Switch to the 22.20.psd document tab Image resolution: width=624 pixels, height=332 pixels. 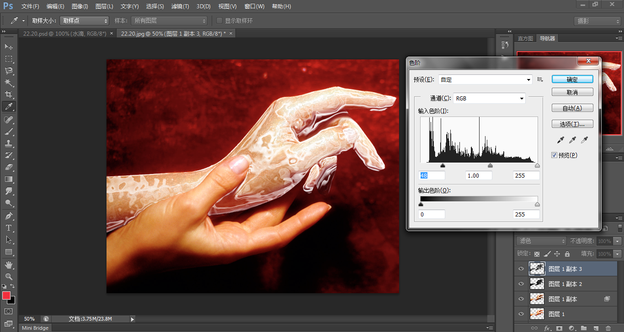point(65,33)
